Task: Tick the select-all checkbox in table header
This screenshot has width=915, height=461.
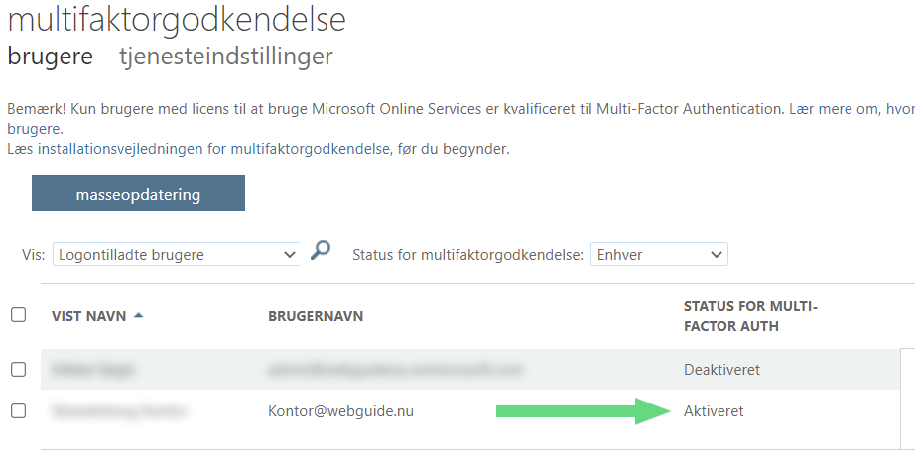Action: click(x=19, y=315)
